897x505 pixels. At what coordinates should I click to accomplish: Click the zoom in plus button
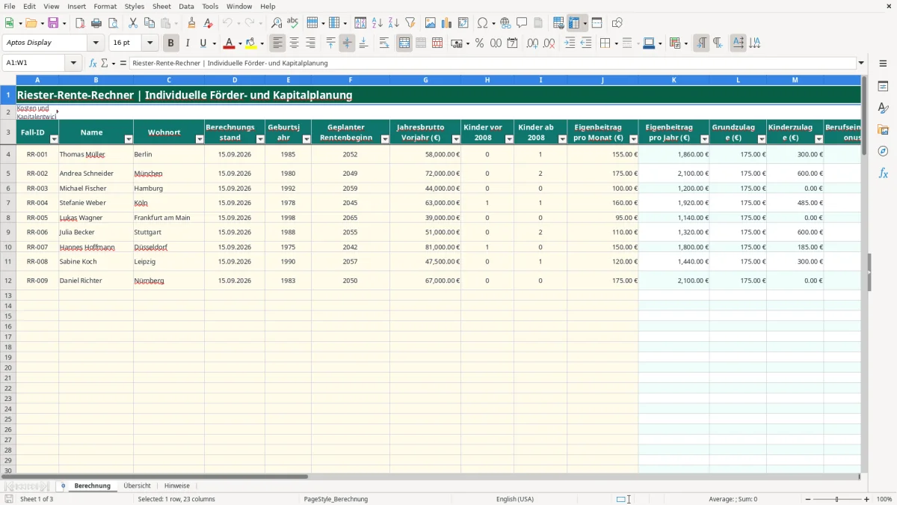pos(866,499)
